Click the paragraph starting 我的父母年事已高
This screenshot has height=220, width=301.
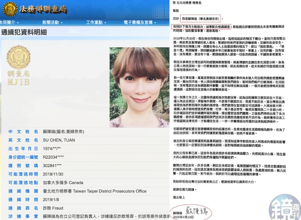tap(229, 155)
